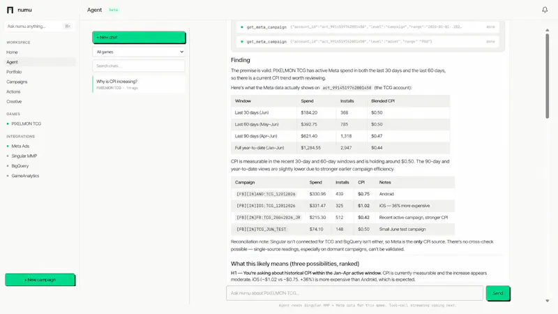Image resolution: width=558 pixels, height=314 pixels.
Task: Open Actions in the sidebar
Action: (x=13, y=92)
